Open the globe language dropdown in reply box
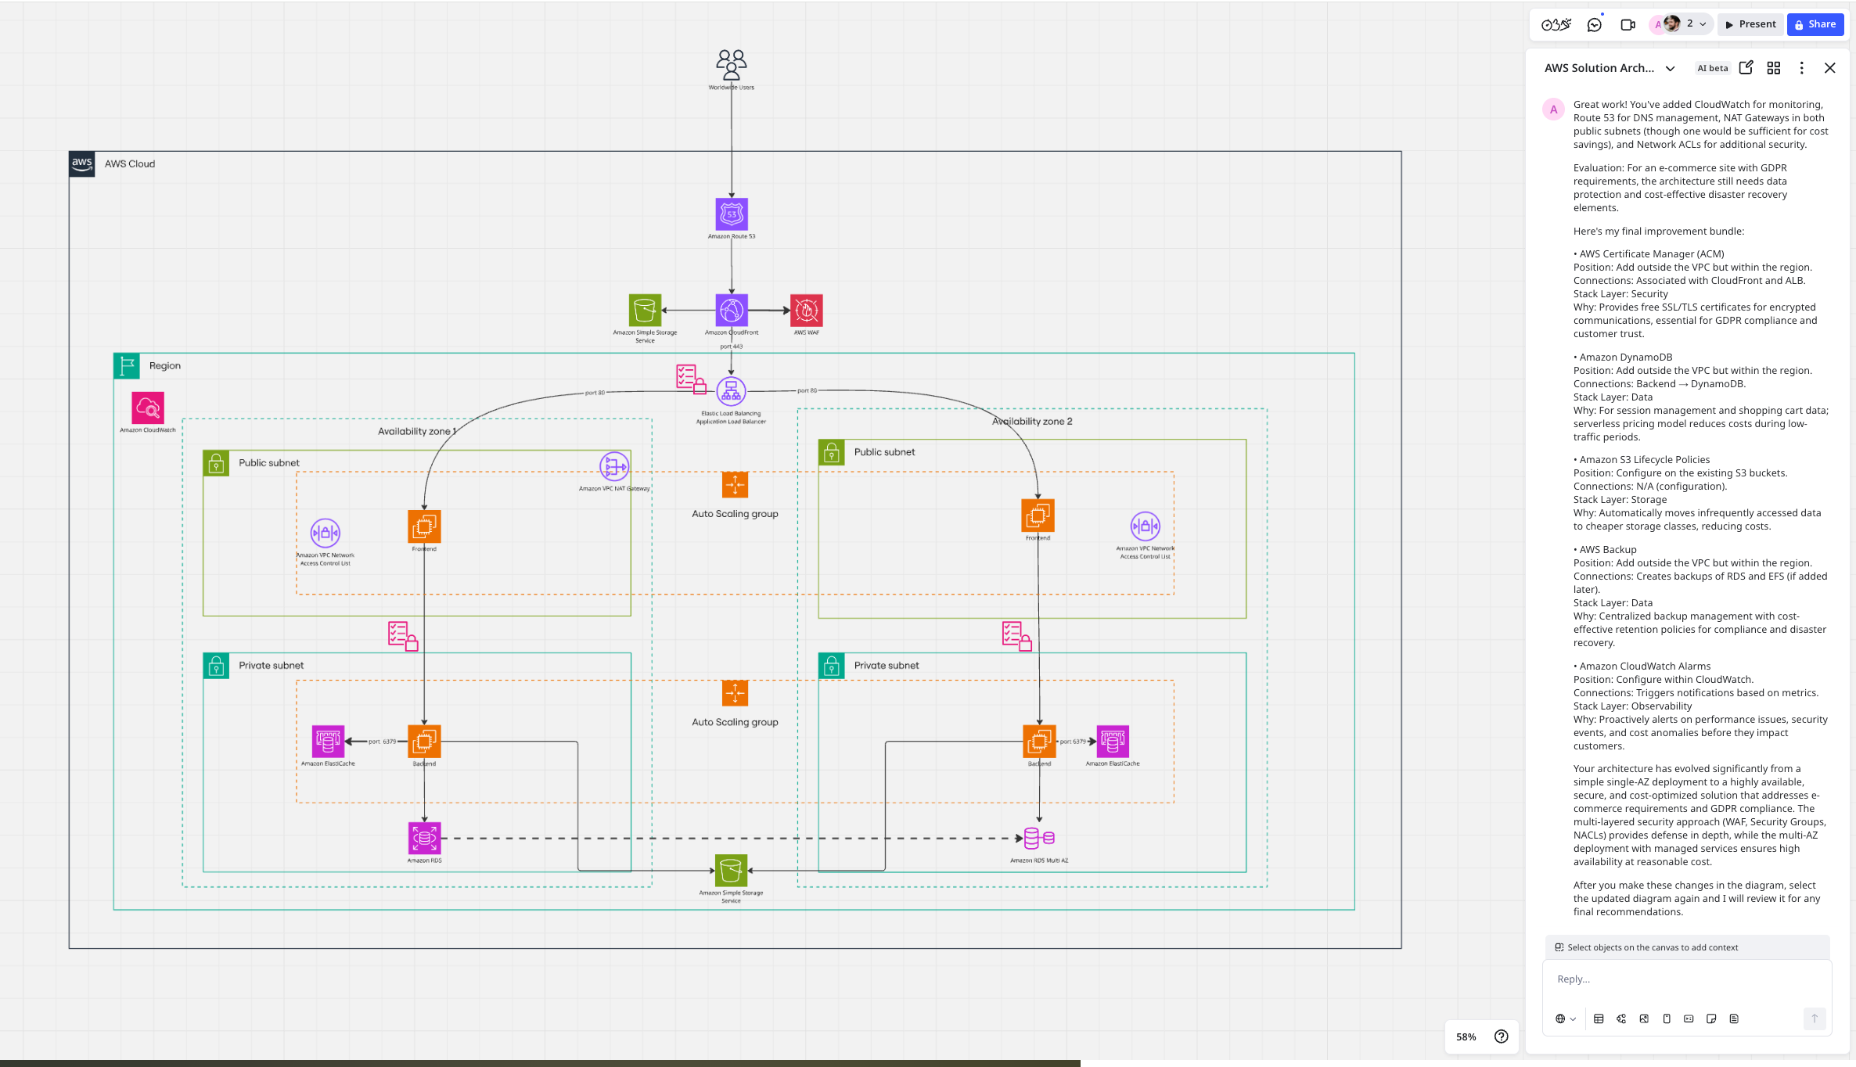This screenshot has width=1856, height=1067. click(1565, 1018)
